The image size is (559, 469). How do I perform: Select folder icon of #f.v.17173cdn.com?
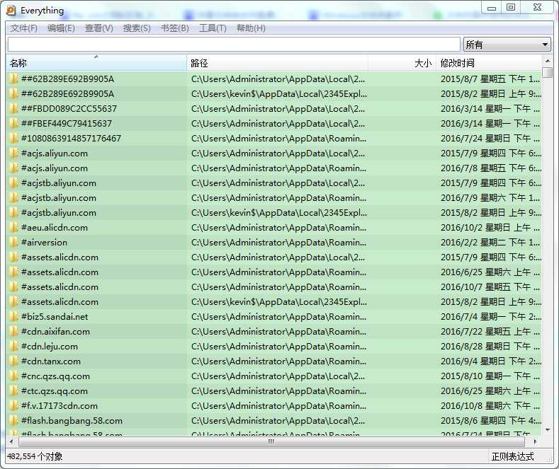tap(13, 405)
